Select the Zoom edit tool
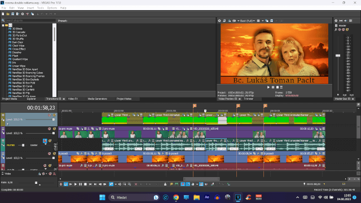This screenshot has width=361, height=203. click(130, 184)
